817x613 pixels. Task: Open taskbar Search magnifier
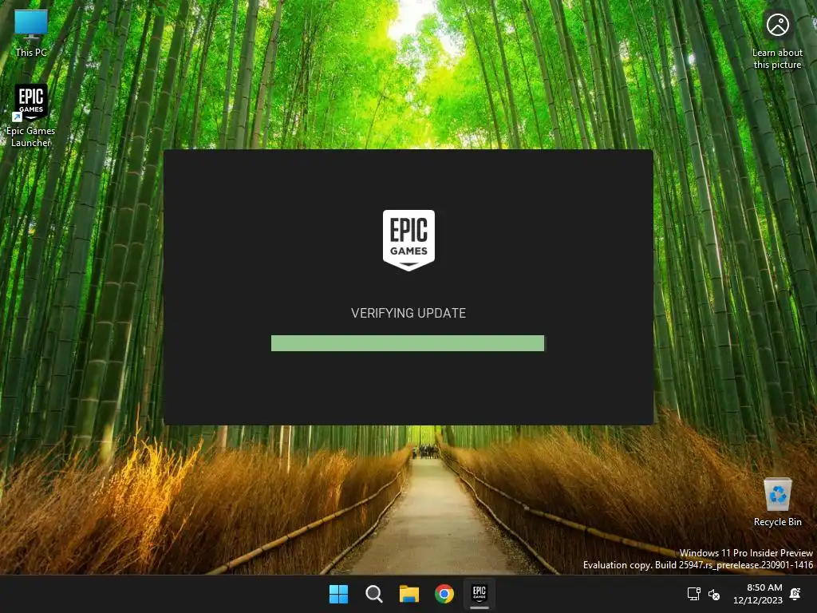(373, 594)
